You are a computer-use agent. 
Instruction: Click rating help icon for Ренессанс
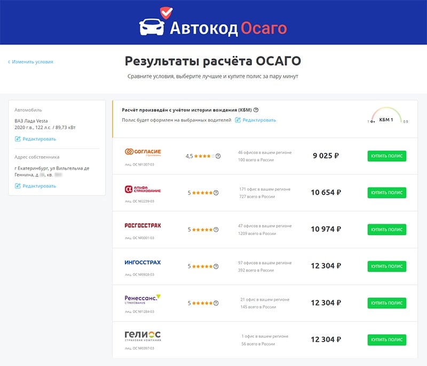tap(216, 303)
